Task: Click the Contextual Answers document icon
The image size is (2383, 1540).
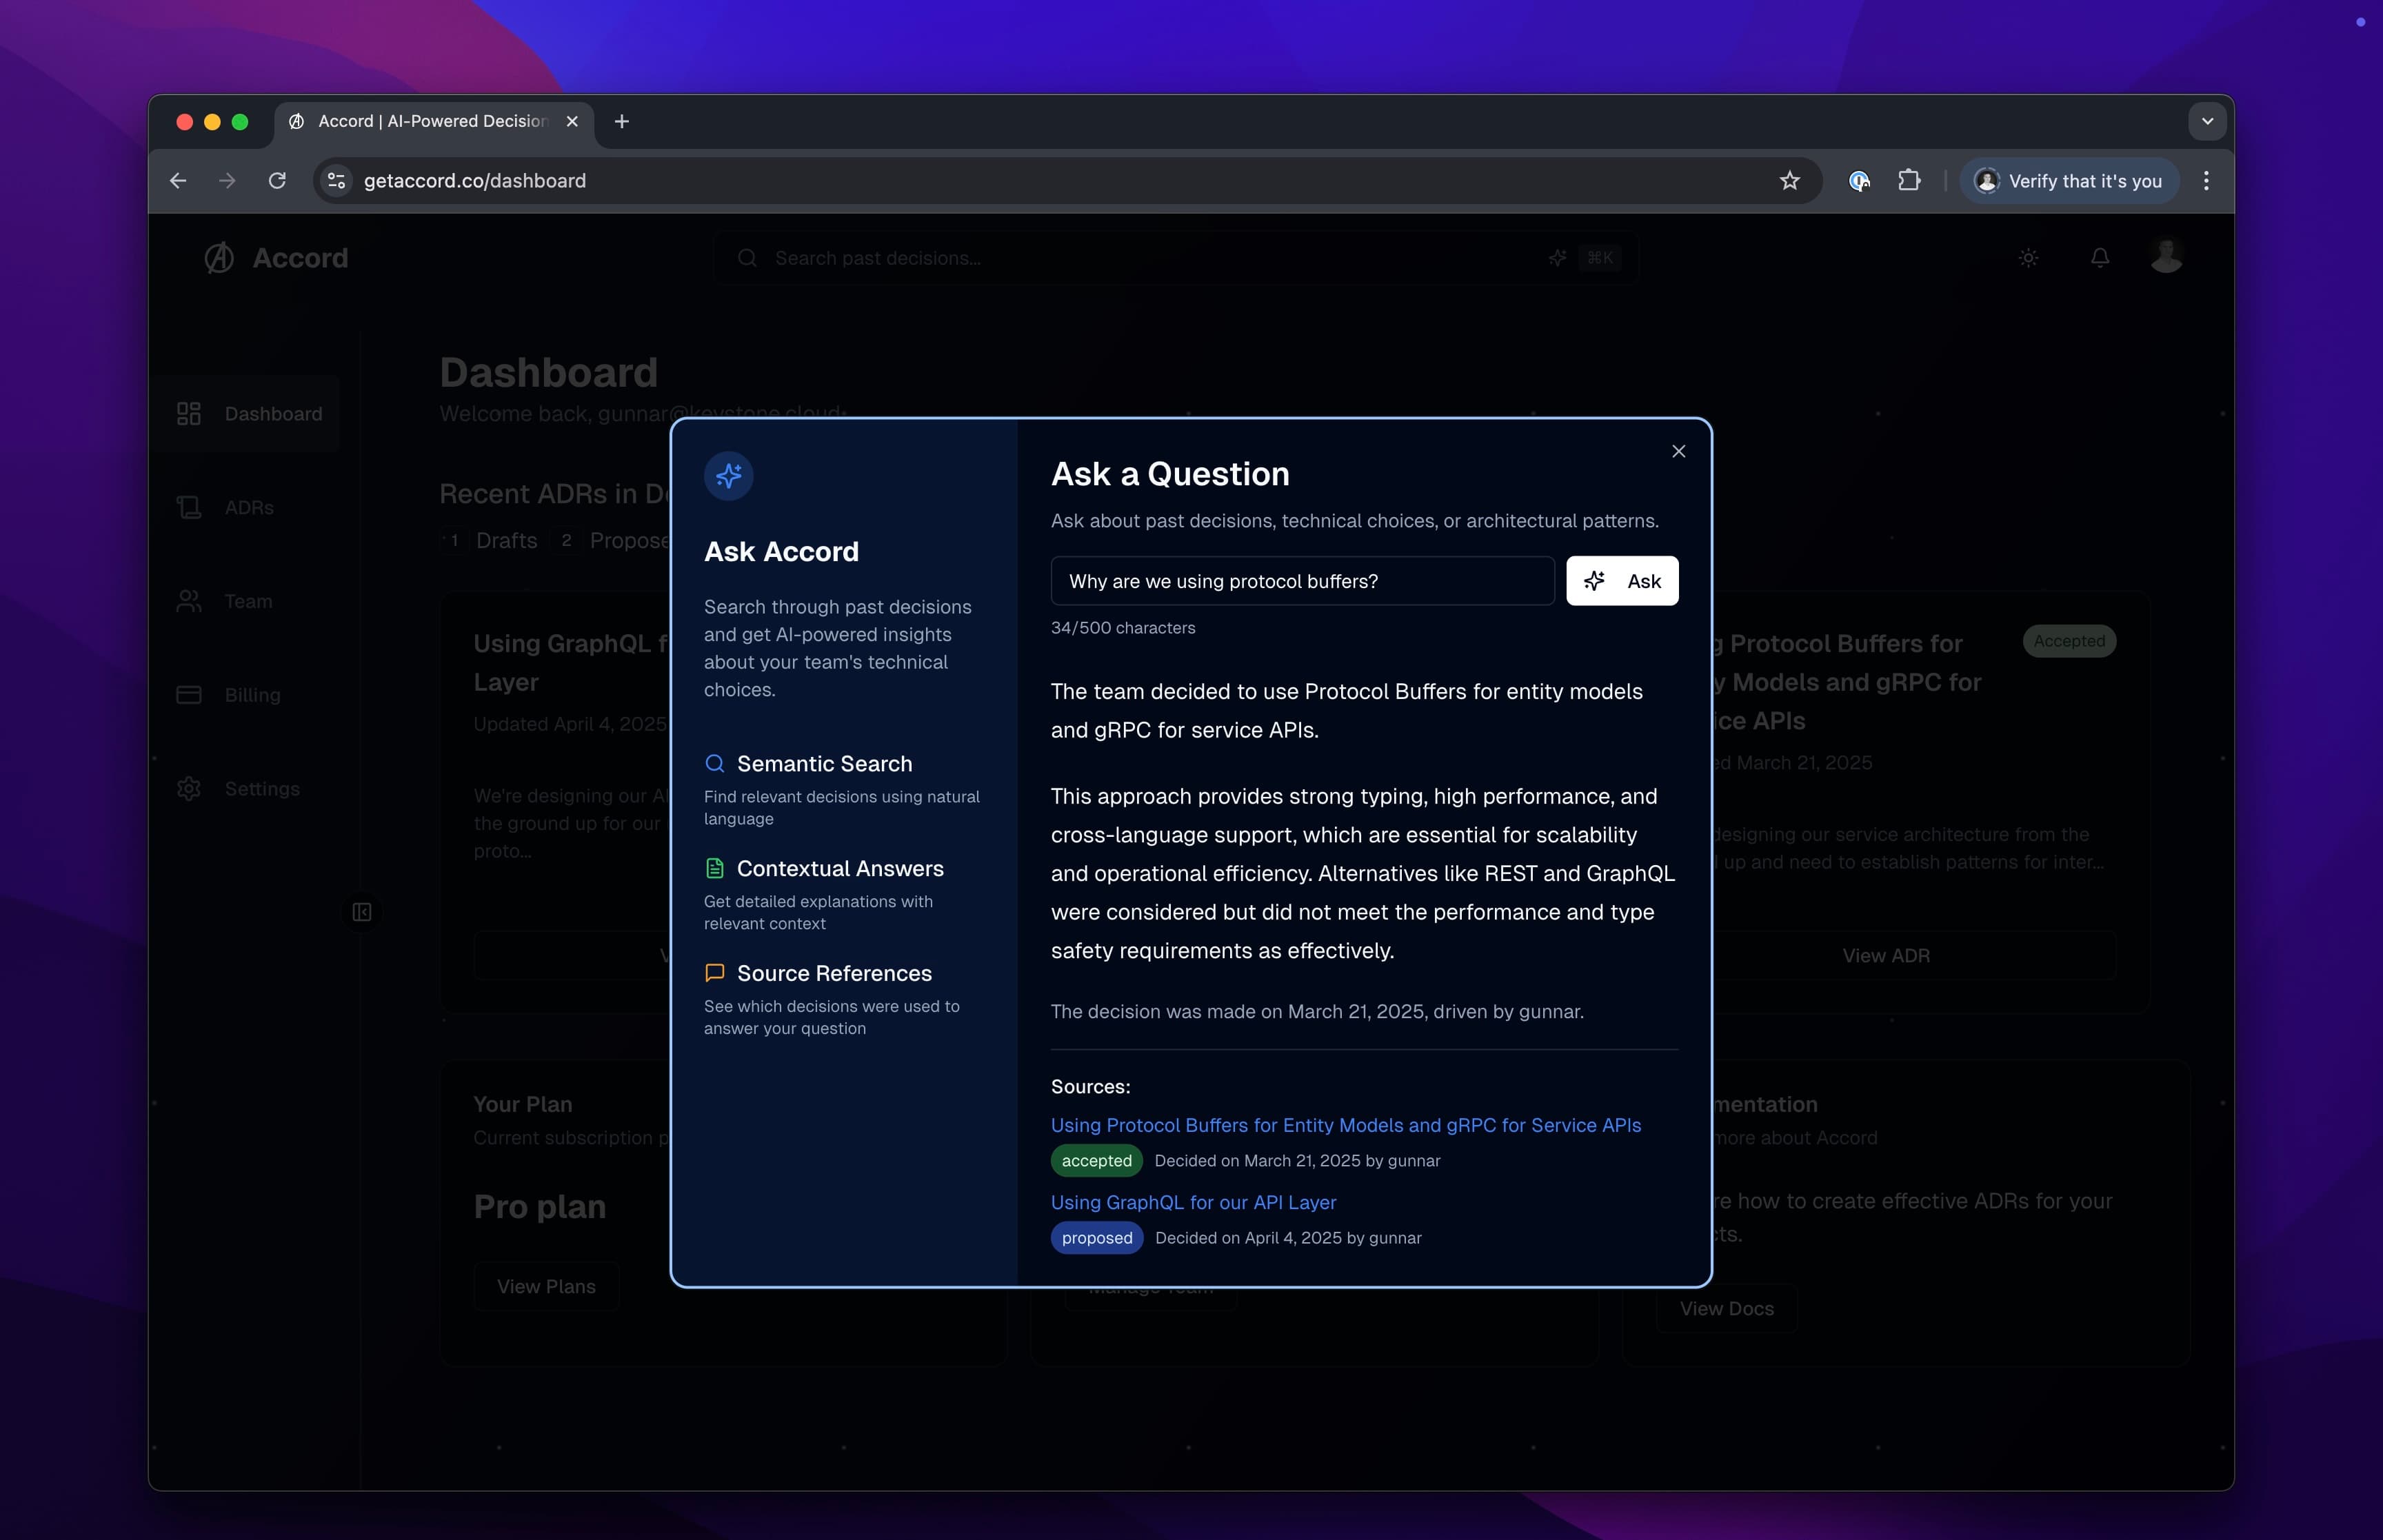Action: [x=715, y=868]
